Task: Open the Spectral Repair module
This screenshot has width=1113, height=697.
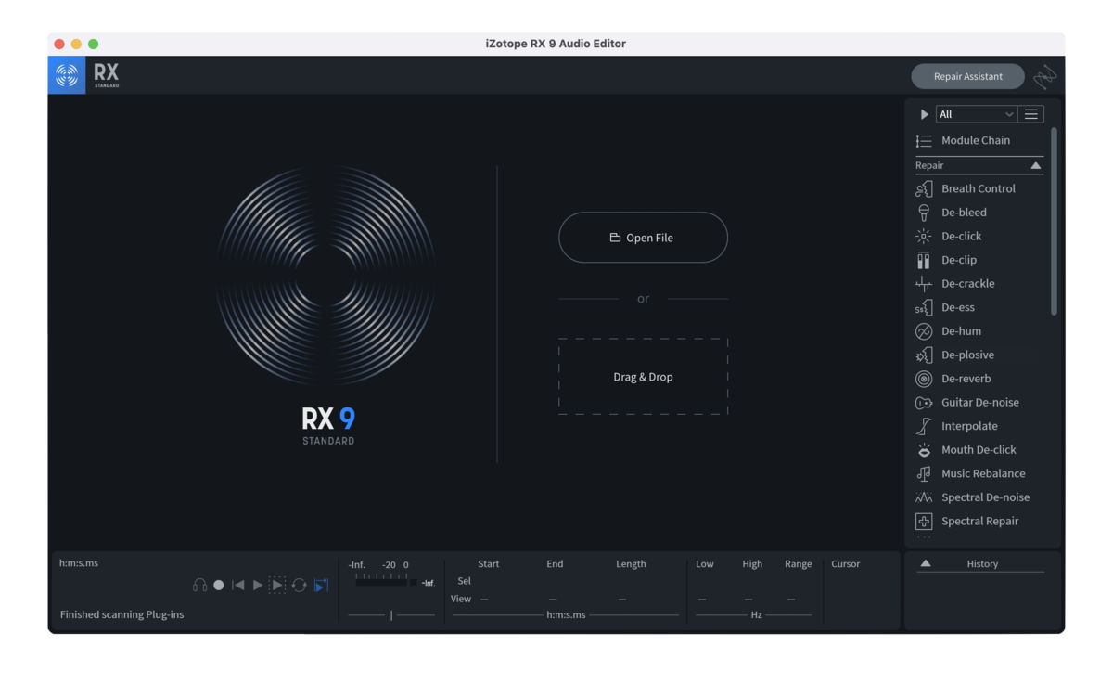Action: click(x=966, y=522)
